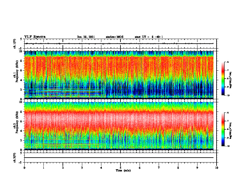Viewport: 244px width, 188px height.
Task: Select the "start UT = 8 : 40: 1" label
Action: point(149,37)
